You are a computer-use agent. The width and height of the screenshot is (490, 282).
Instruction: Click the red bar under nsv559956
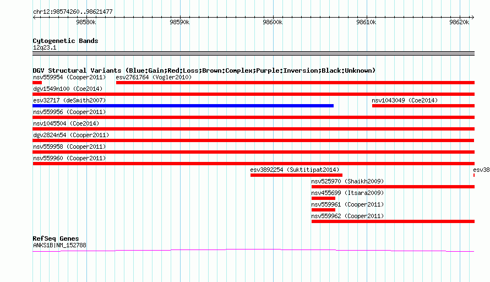[254, 117]
